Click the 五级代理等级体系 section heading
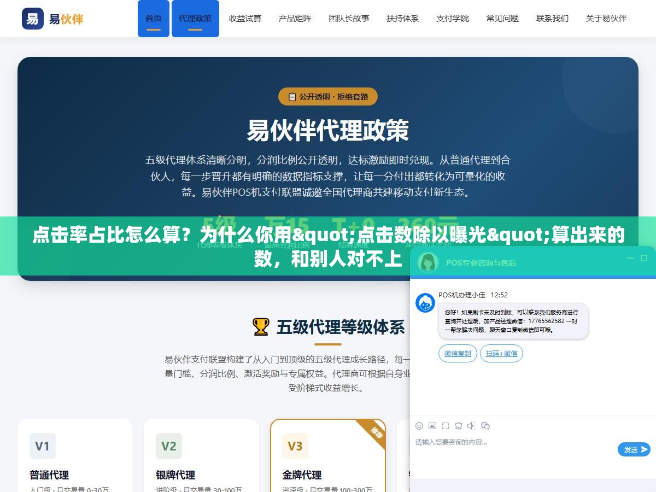This screenshot has height=492, width=656. click(x=341, y=327)
